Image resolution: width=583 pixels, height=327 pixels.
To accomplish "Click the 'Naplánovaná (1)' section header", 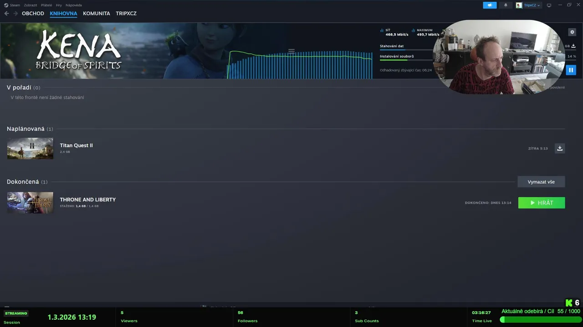I will (30, 129).
